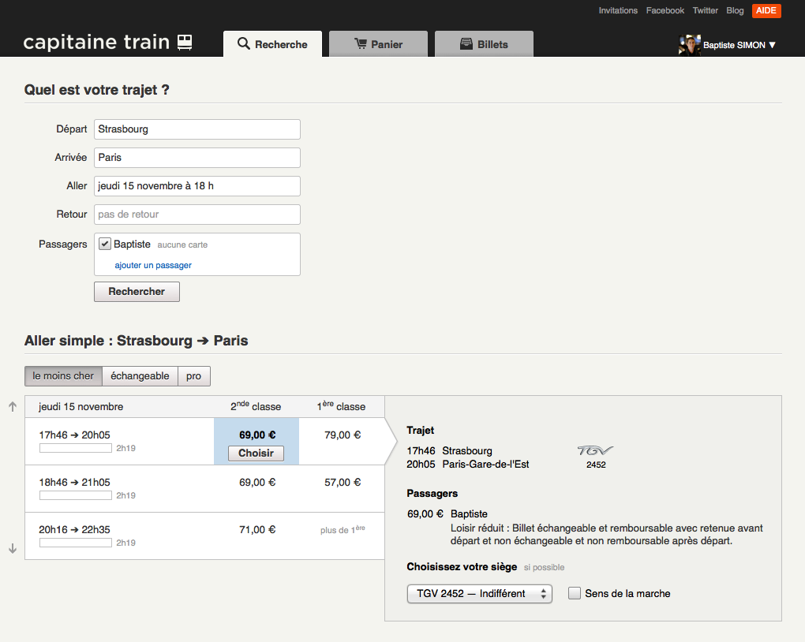This screenshot has width=805, height=642.
Task: Click the capitaine train logo icon
Action: click(x=185, y=42)
